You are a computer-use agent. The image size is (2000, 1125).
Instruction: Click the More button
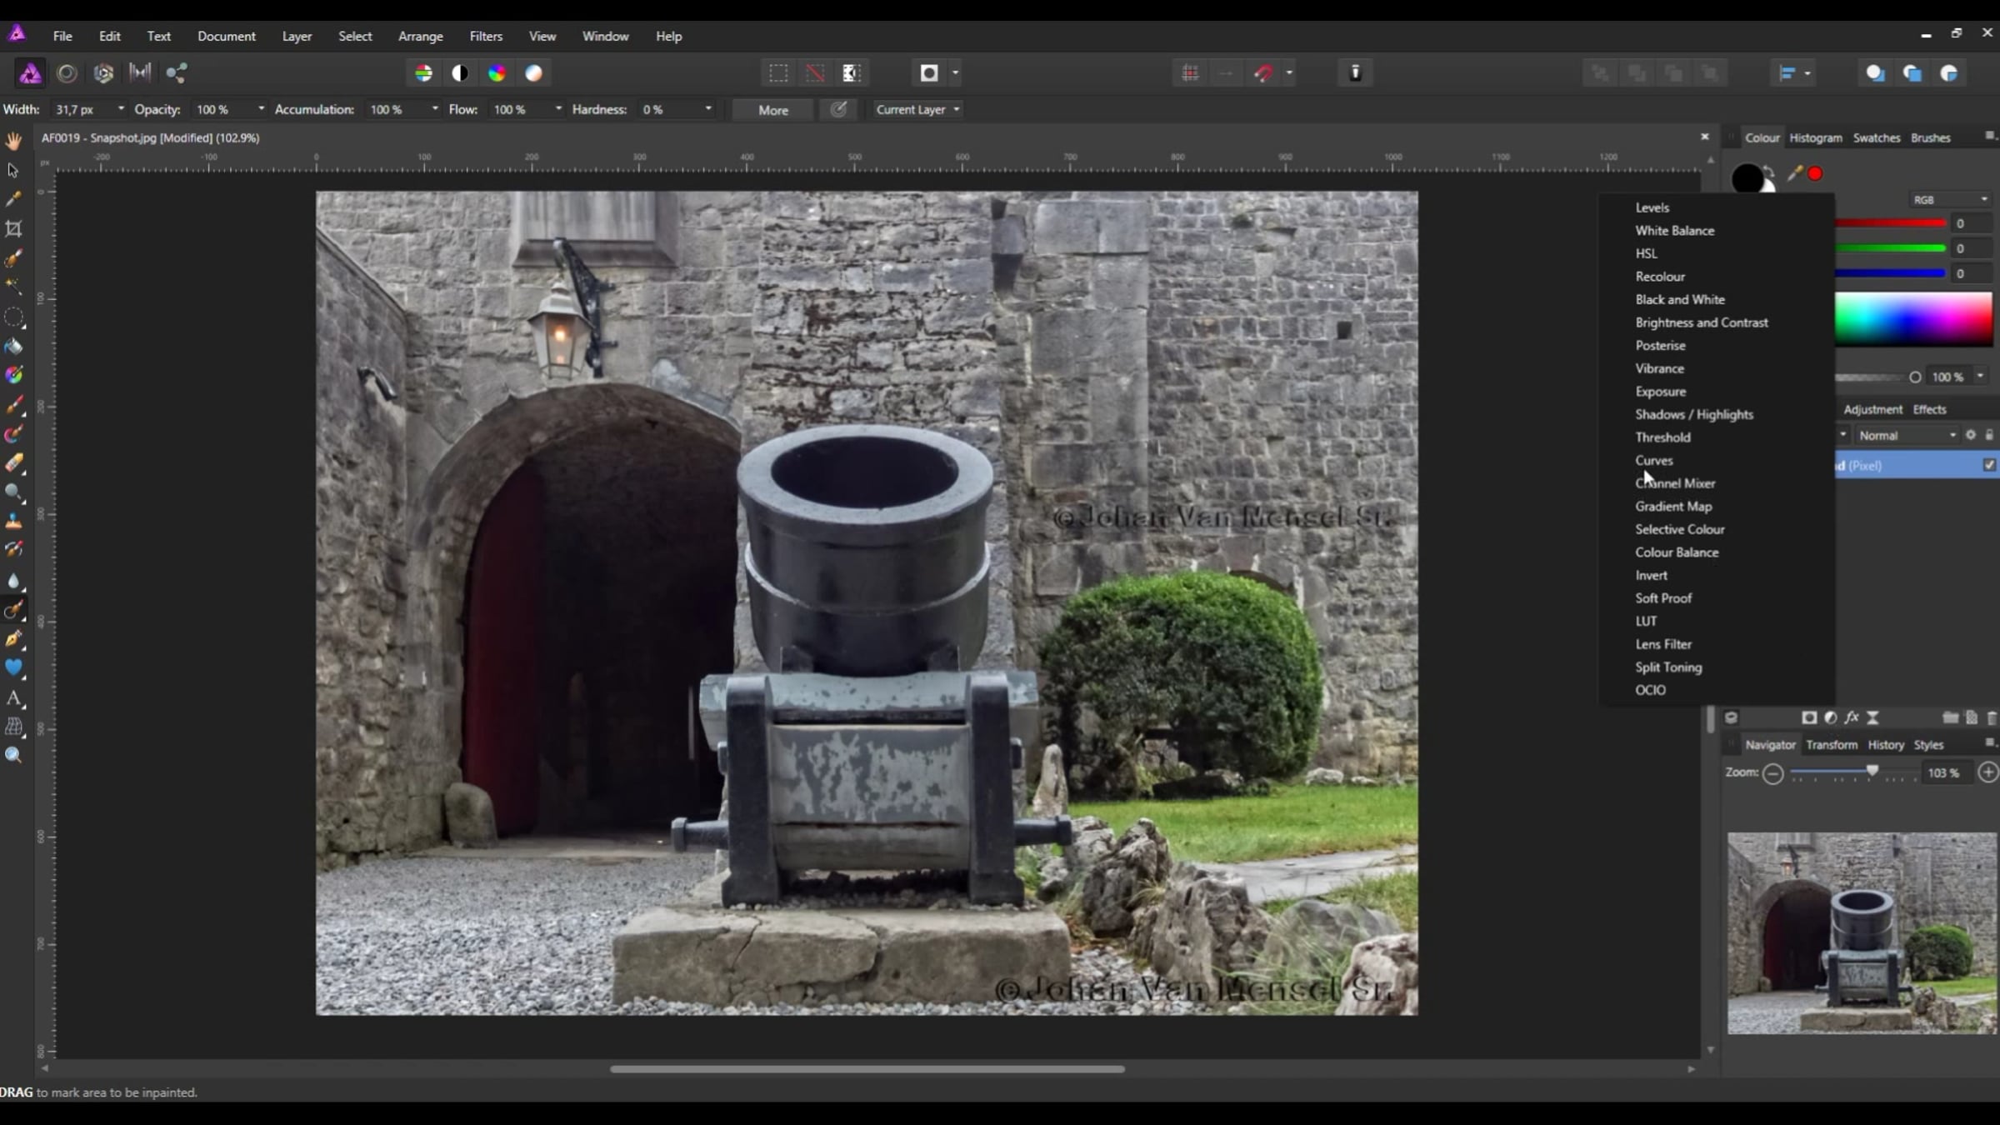point(772,110)
